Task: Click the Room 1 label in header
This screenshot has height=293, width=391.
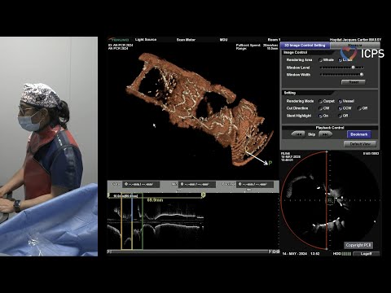Action: tap(274, 40)
